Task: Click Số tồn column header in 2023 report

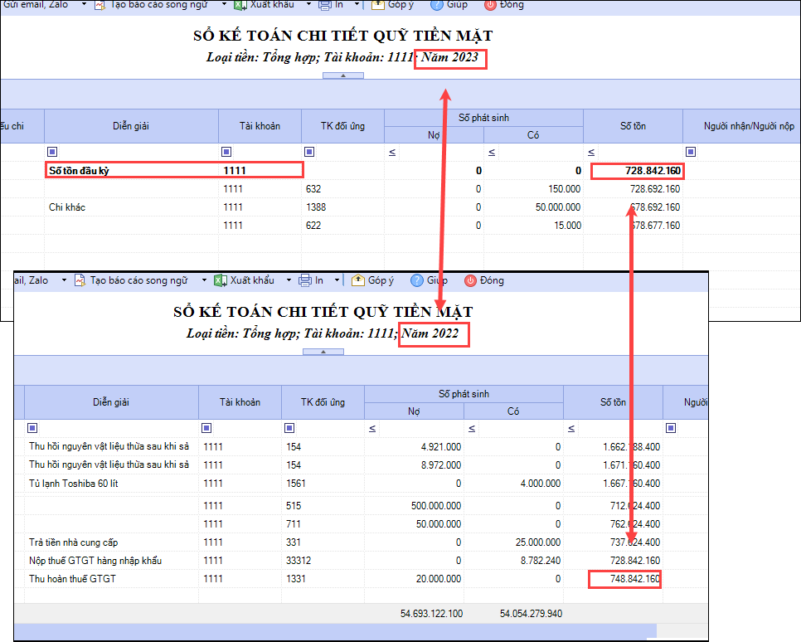Action: pyautogui.click(x=633, y=126)
